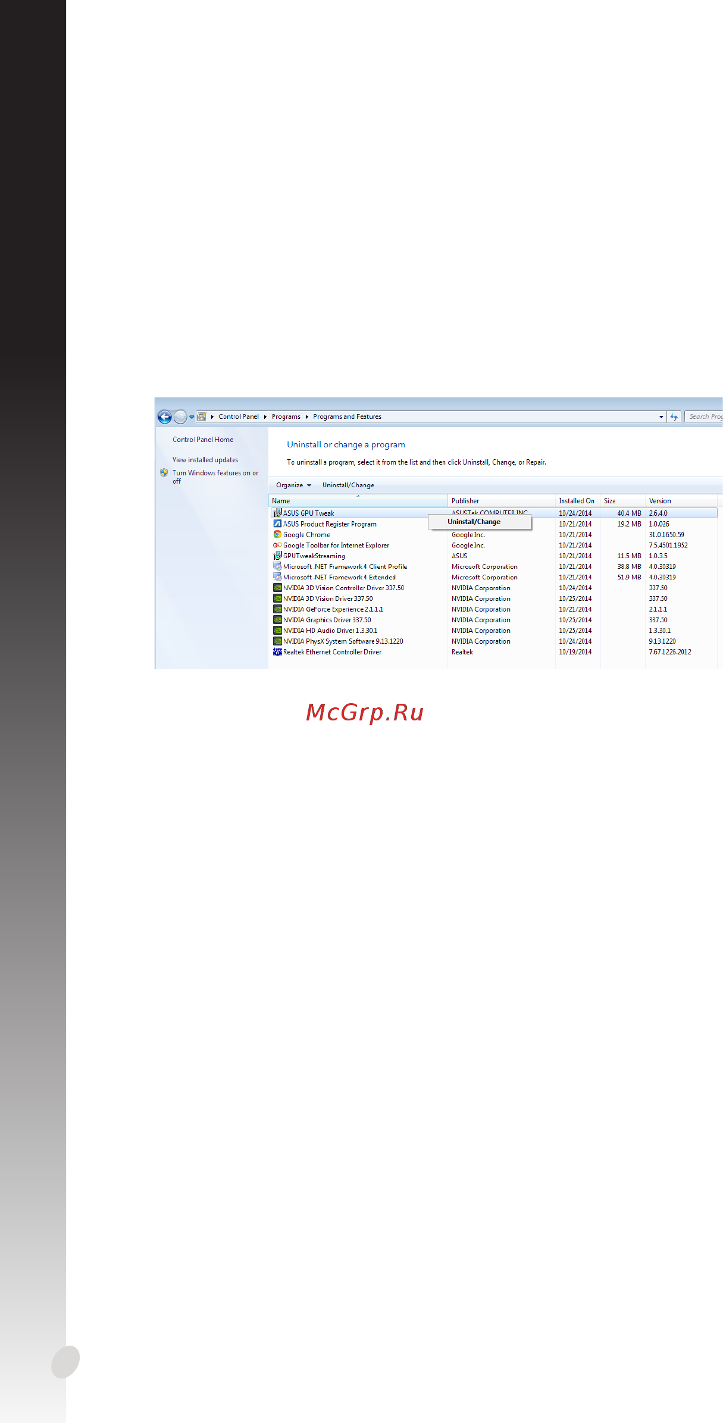This screenshot has width=723, height=1423.
Task: Click Programs and Features breadcrumb
Action: pyautogui.click(x=348, y=416)
